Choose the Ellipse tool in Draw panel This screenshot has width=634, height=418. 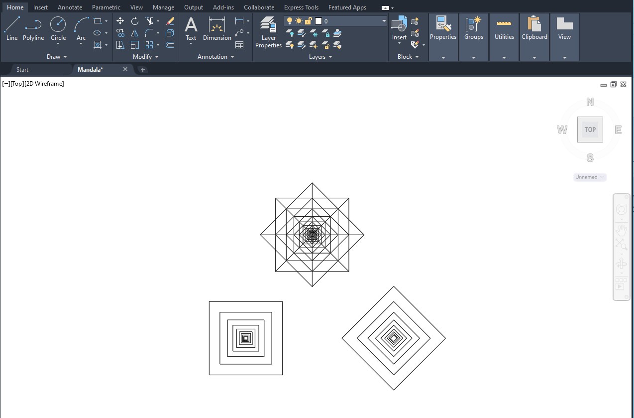coord(98,33)
